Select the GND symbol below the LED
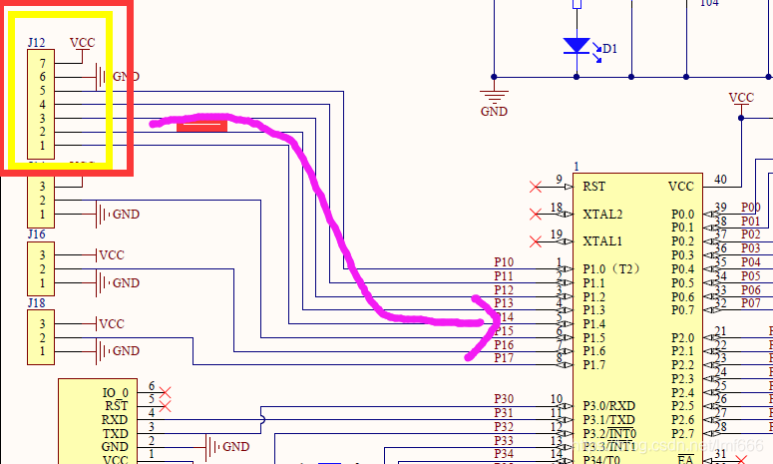The height and width of the screenshot is (464, 773). point(494,99)
